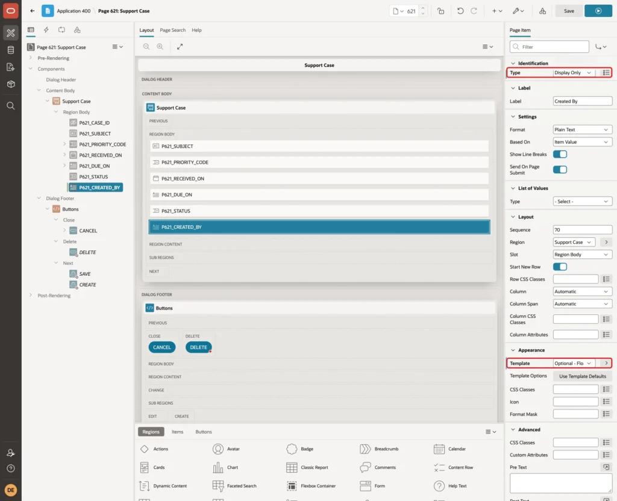617x501 pixels.
Task: Switch to Dynamic Actions lightning tab
Action: [46, 30]
